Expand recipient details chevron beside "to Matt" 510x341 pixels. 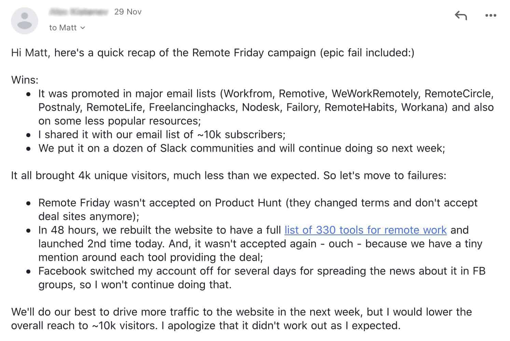click(83, 28)
